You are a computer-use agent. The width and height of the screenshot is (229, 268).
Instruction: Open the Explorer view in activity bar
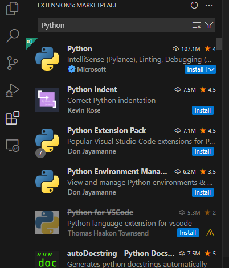pyautogui.click(x=13, y=9)
